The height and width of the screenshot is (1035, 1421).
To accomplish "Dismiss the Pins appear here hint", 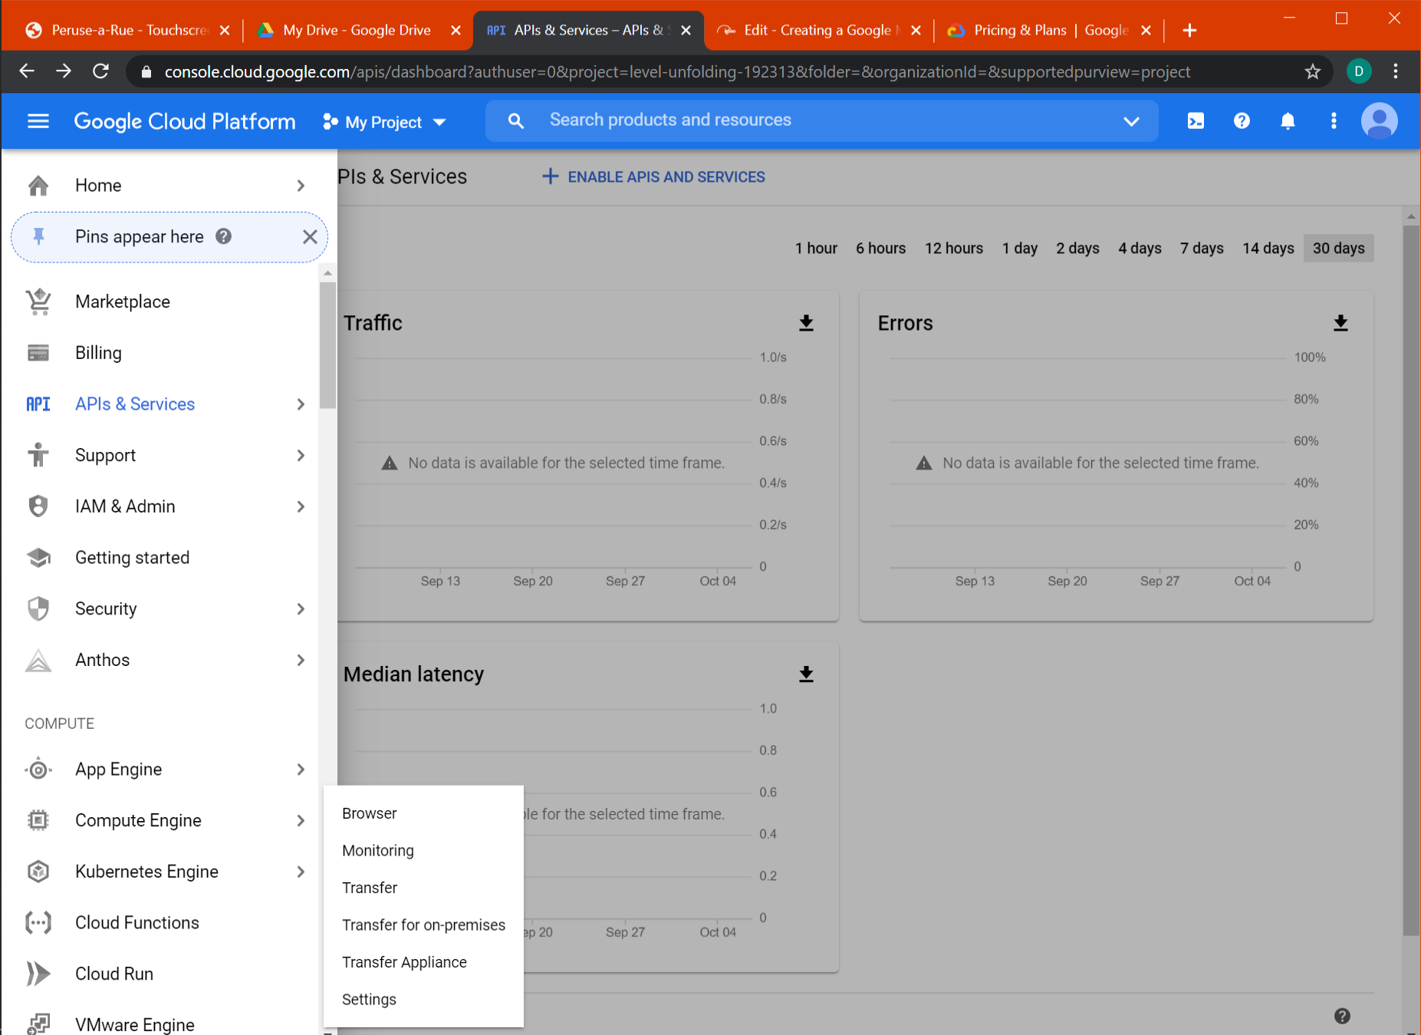I will [x=310, y=237].
